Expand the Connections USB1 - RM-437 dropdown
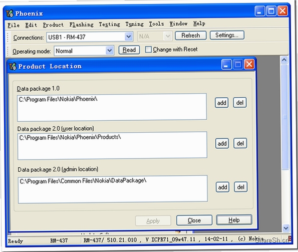 click(129, 37)
